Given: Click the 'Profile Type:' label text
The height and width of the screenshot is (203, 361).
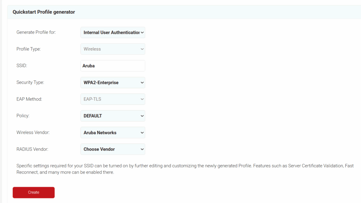Looking at the screenshot, I should 29,49.
